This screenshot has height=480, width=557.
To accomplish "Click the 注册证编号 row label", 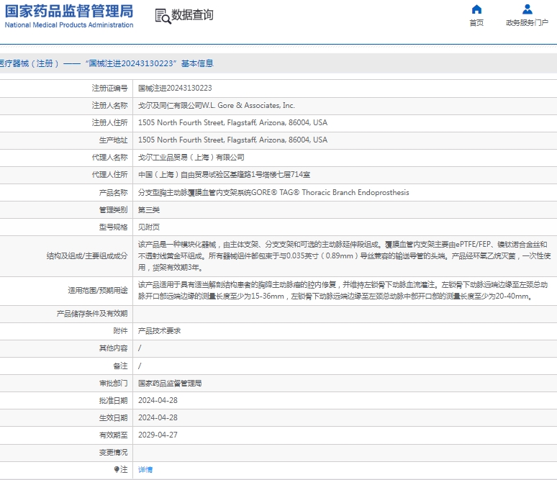I will 109,88.
